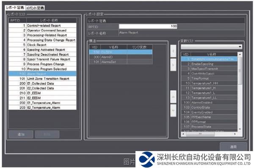The image size is (254, 168).
Task: Click the variable list scrollbar down arrow
Action: (240, 129)
